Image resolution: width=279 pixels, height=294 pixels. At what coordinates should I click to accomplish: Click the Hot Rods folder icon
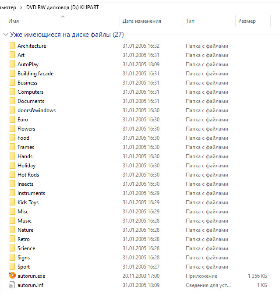[x=12, y=174]
